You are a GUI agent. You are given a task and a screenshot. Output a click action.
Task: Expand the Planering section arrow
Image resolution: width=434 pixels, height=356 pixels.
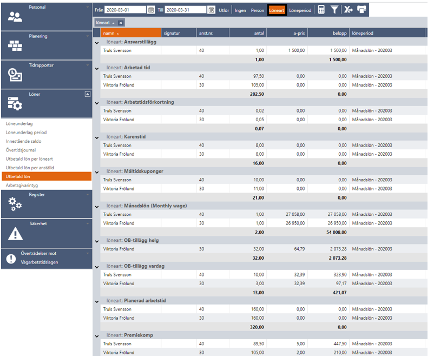point(88,36)
